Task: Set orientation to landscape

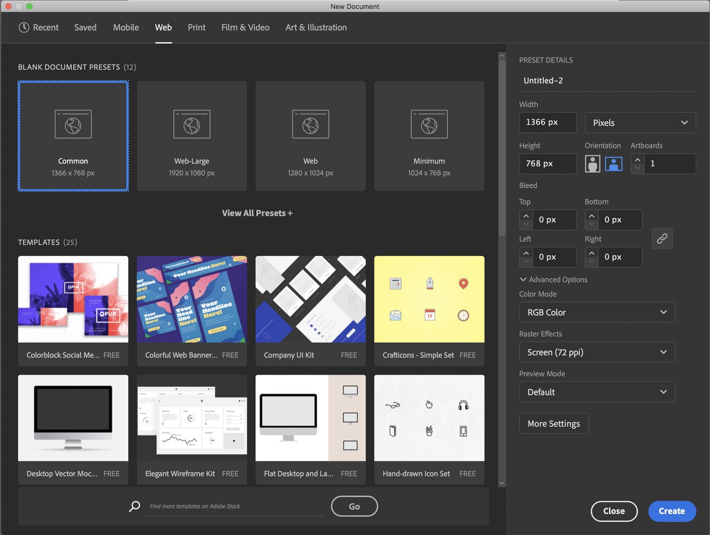Action: (x=613, y=164)
